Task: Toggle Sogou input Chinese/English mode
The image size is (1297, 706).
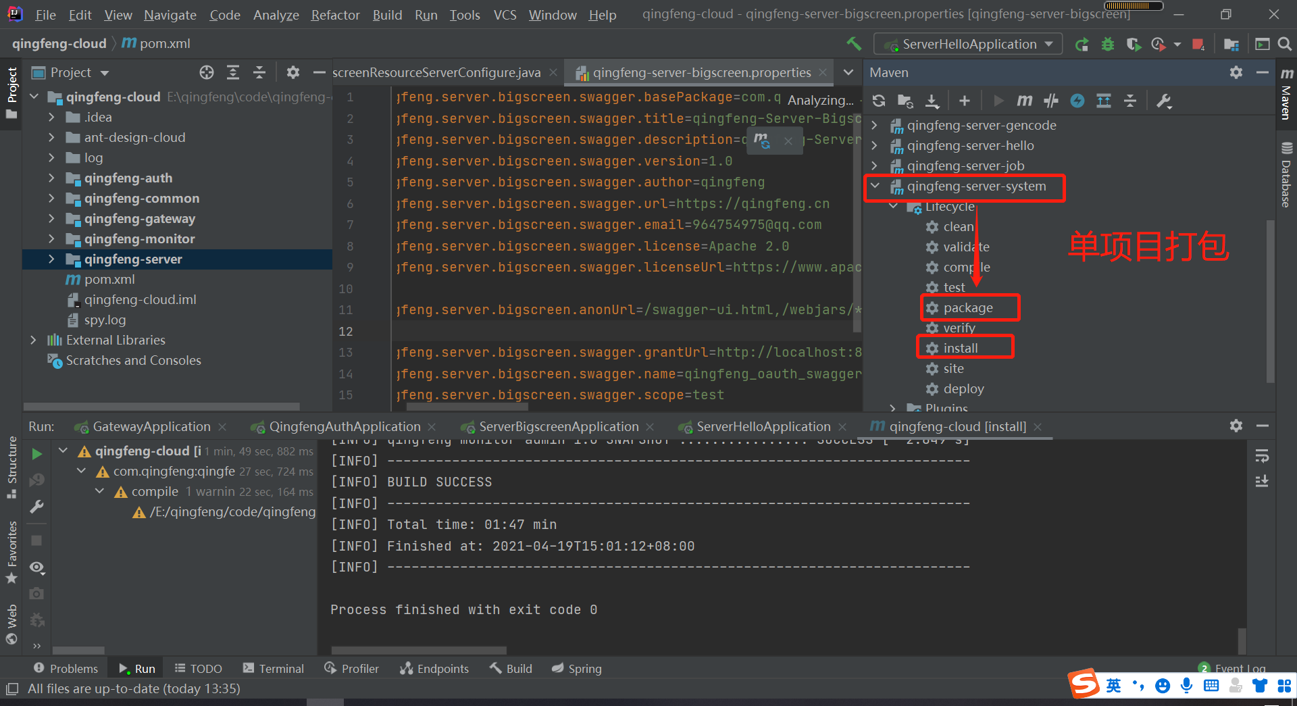Action: [x=1113, y=686]
